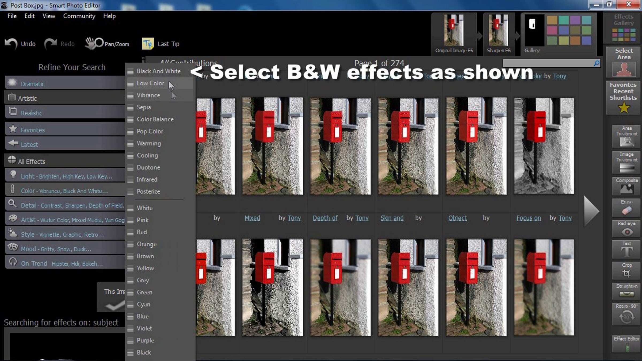The width and height of the screenshot is (642, 361).
Task: Open the Community menu
Action: tap(79, 16)
